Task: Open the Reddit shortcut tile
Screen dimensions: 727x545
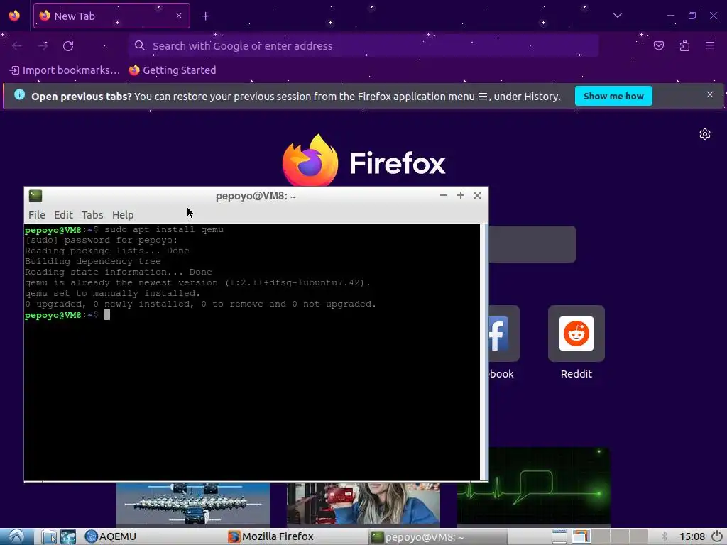Action: (576, 334)
